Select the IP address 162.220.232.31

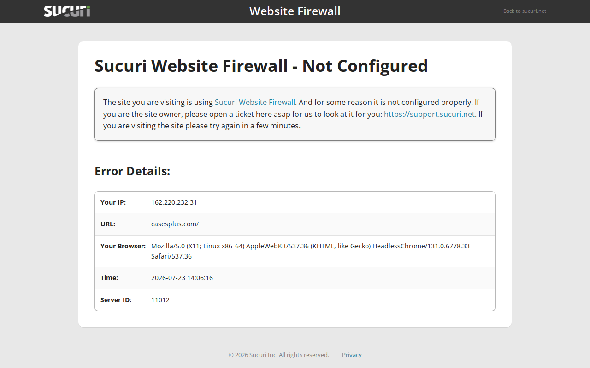pyautogui.click(x=174, y=202)
